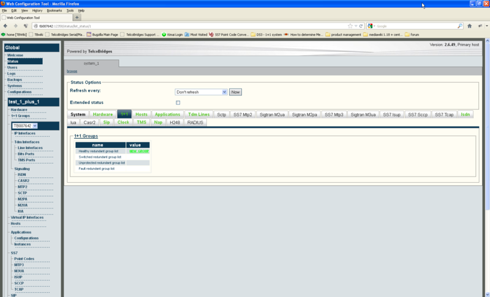Go back with the browser Back arrow

coord(6,26)
